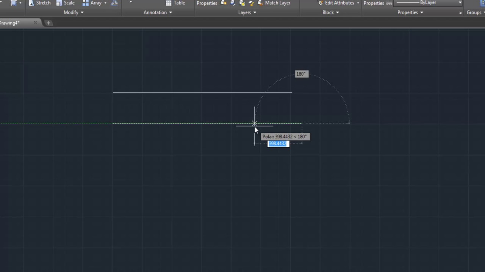The height and width of the screenshot is (272, 485).
Task: Expand the Block panel
Action: coord(330,12)
